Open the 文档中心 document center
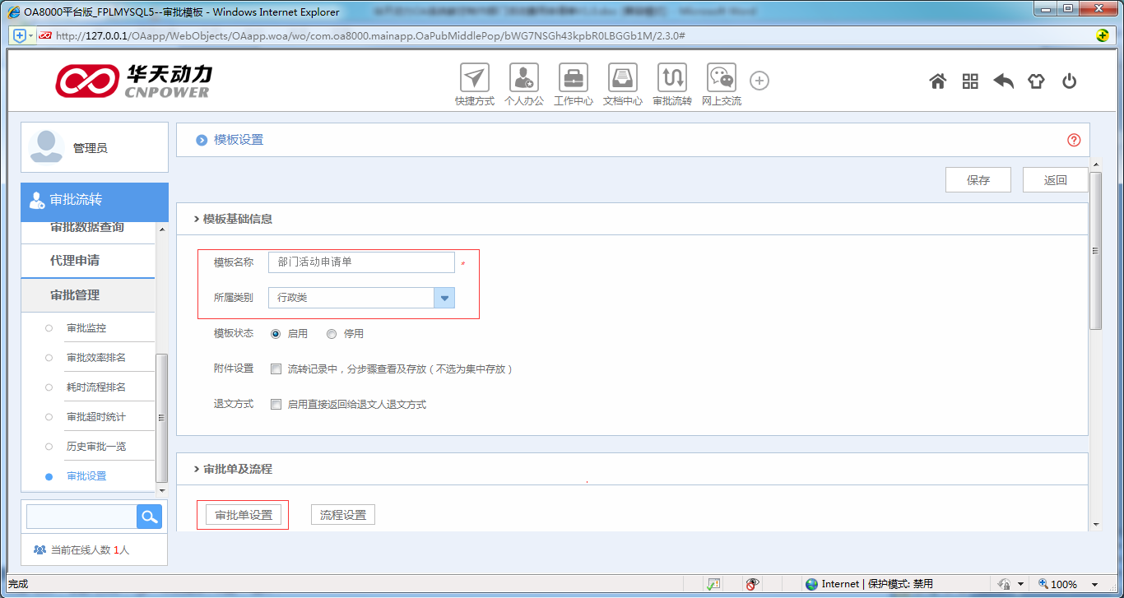This screenshot has width=1124, height=598. click(x=622, y=78)
